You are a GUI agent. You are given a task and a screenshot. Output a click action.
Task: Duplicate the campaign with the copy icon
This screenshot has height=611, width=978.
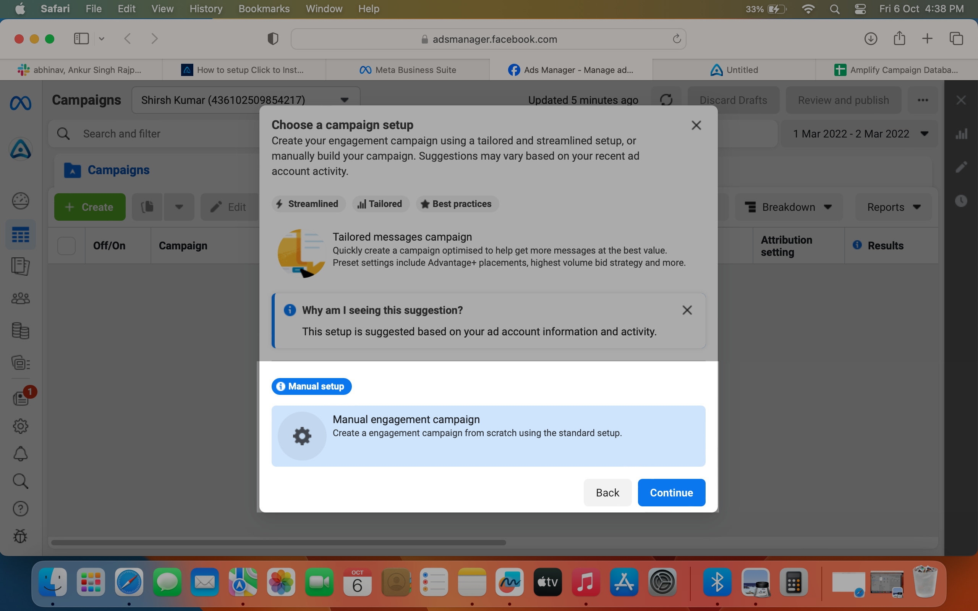tap(147, 207)
